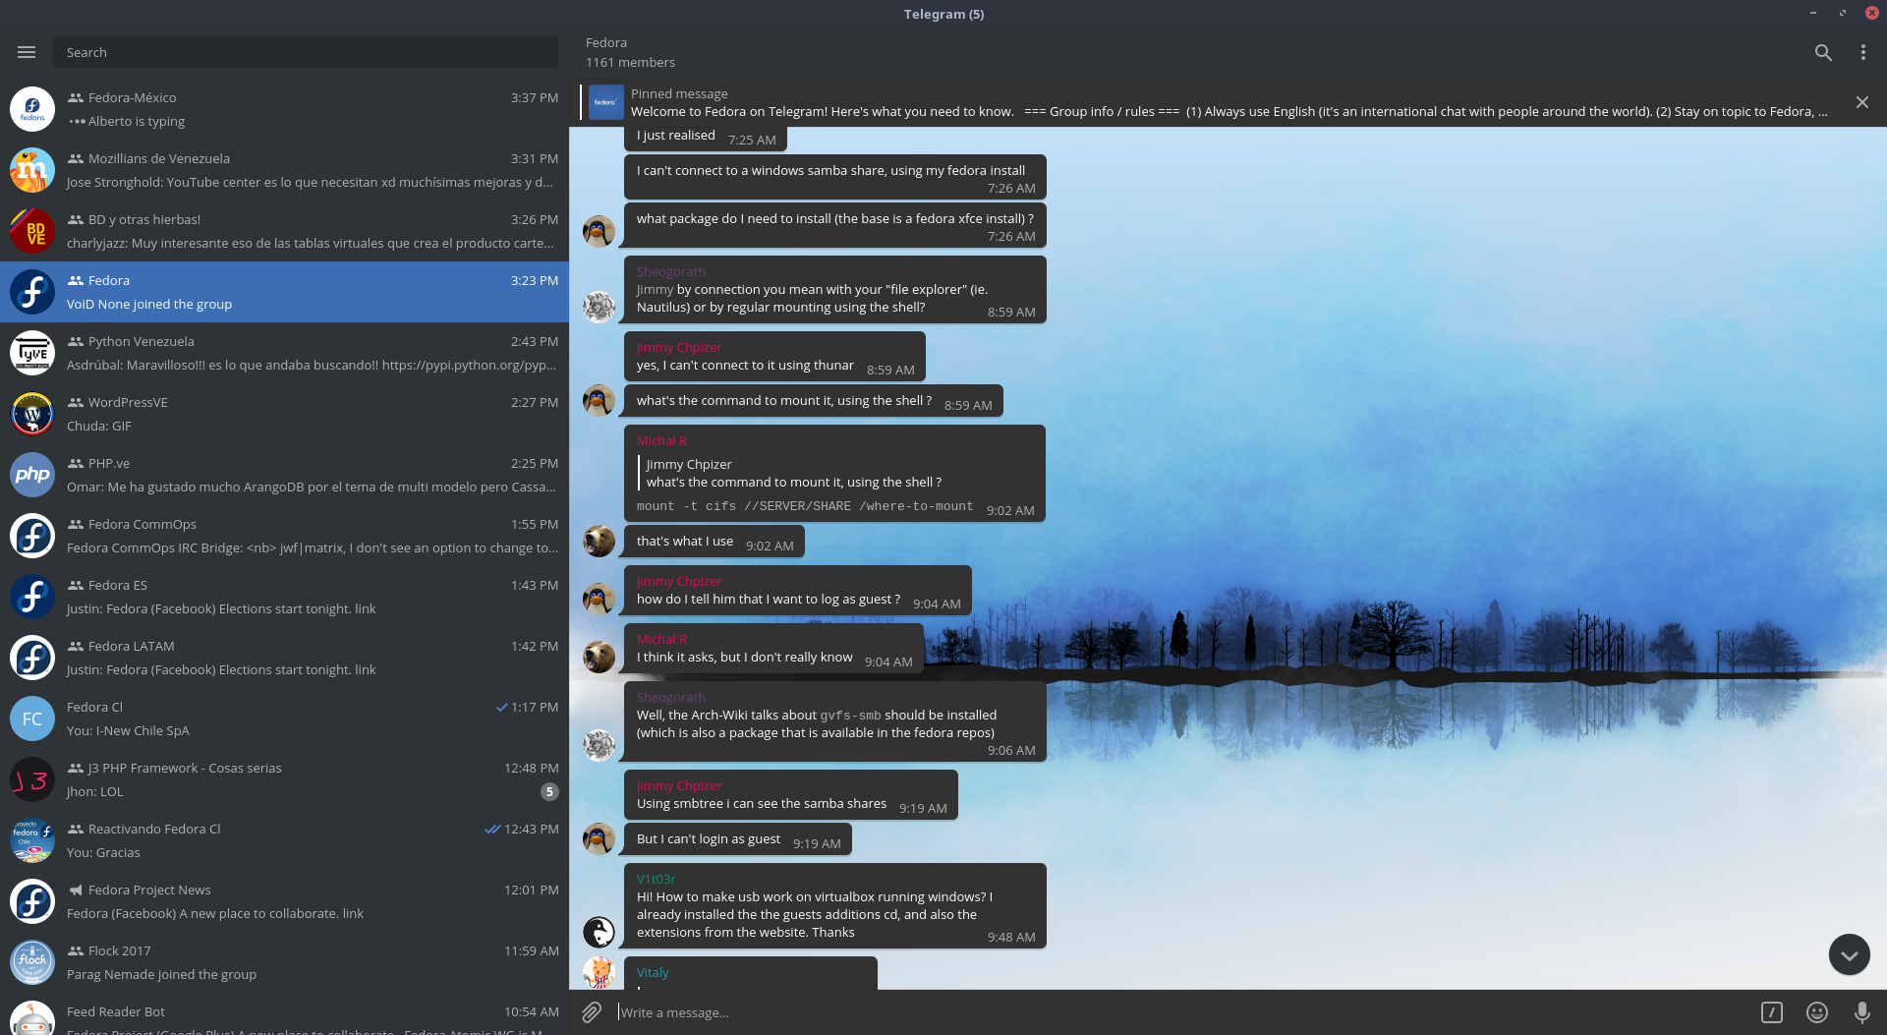This screenshot has height=1035, width=1887.
Task: Open Fedora ES chat title
Action: [118, 585]
